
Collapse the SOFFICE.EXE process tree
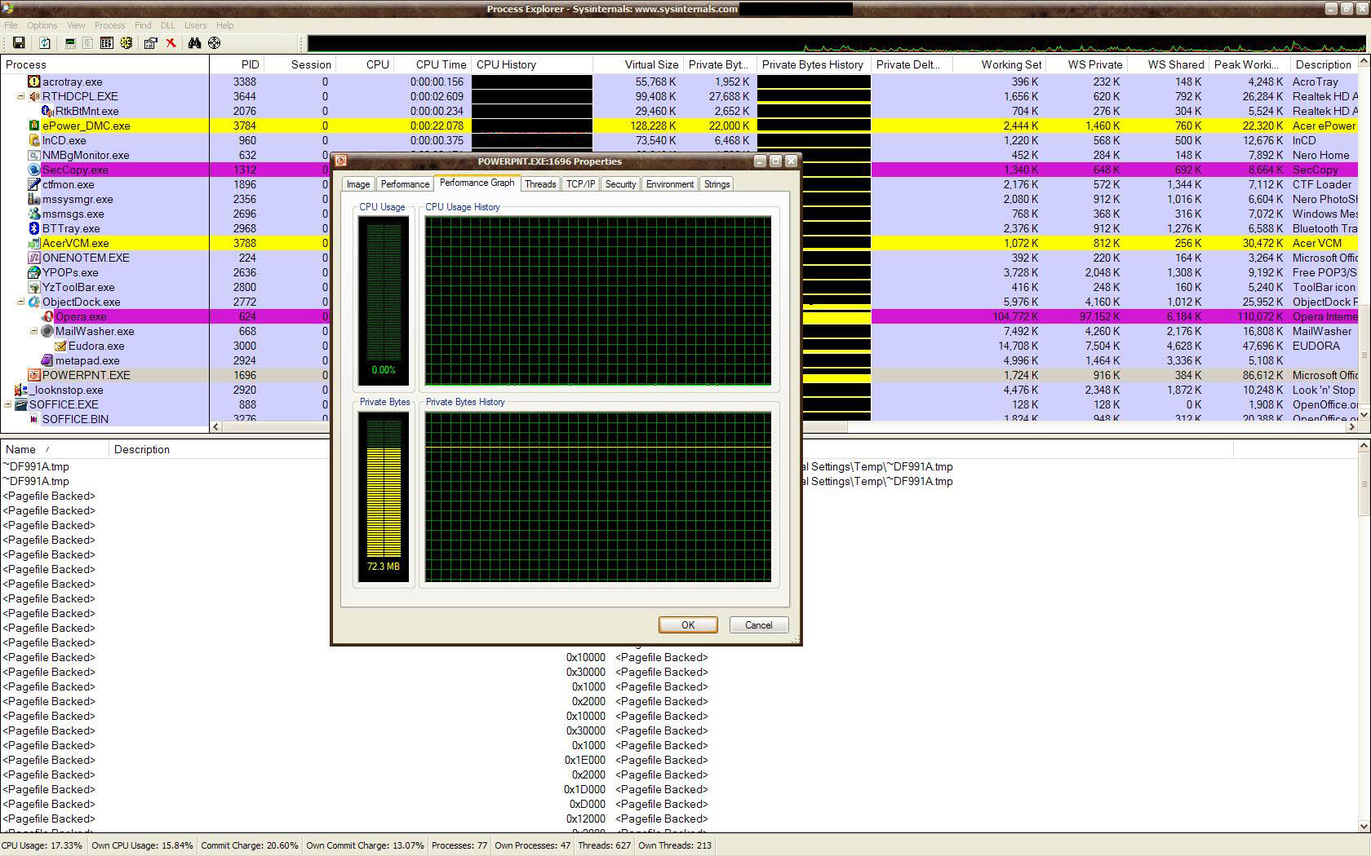pos(8,404)
